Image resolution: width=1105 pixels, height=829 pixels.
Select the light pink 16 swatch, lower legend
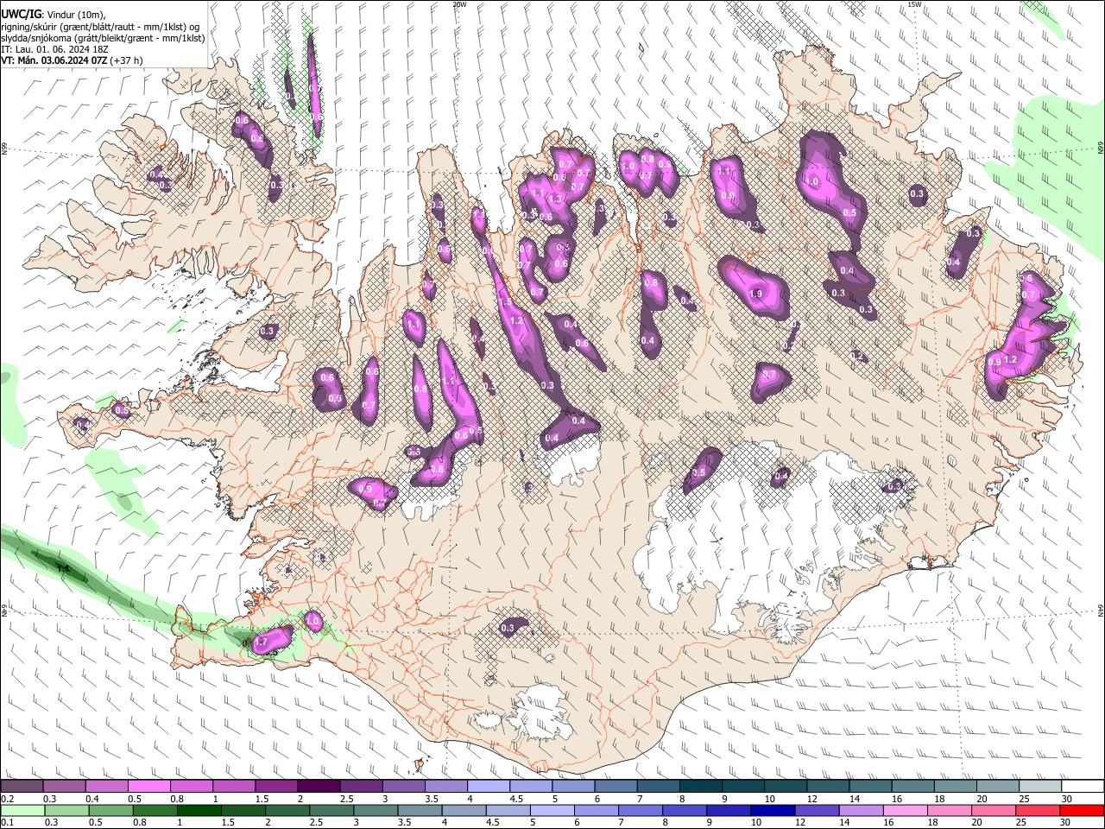pyautogui.click(x=904, y=810)
